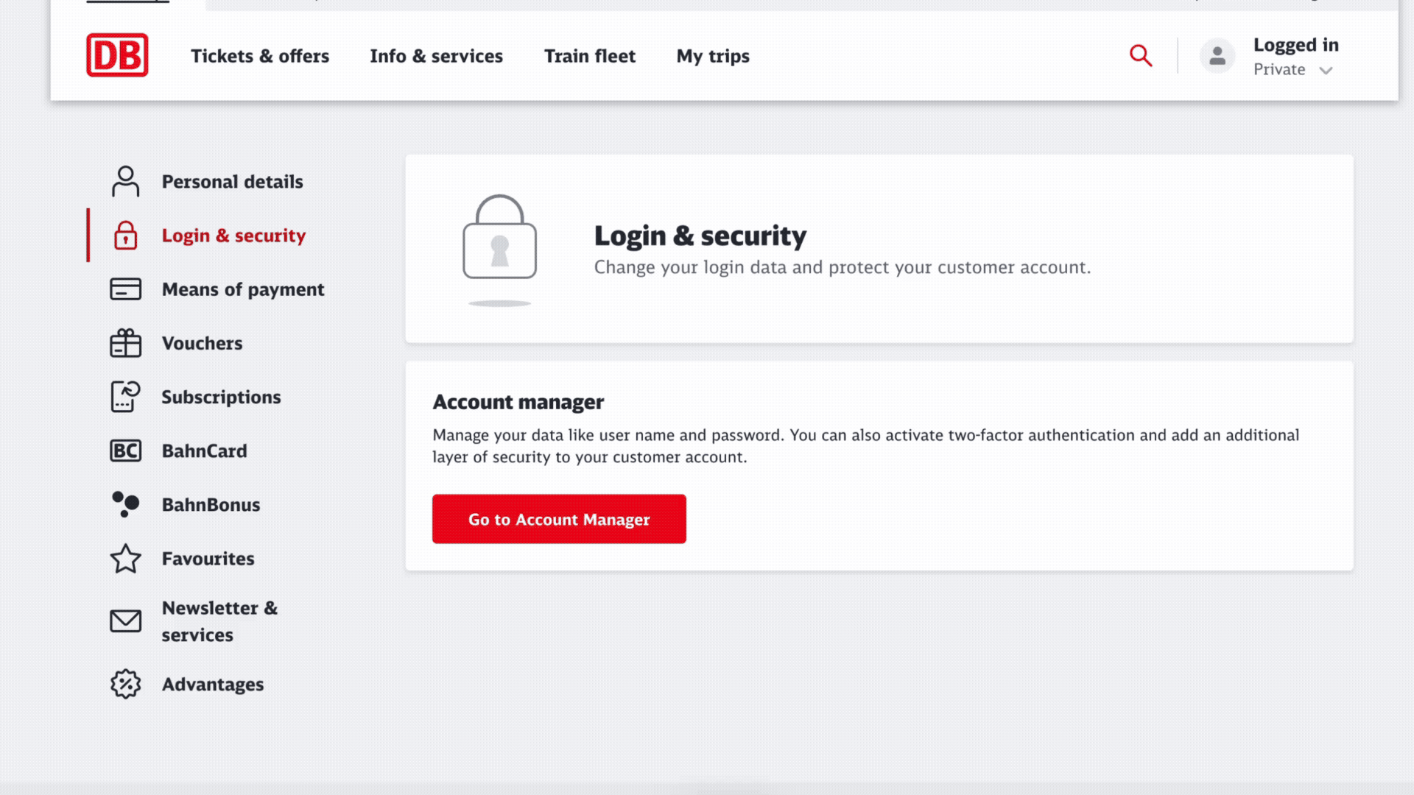The width and height of the screenshot is (1414, 795).
Task: Click the BahnCard BC icon
Action: click(x=125, y=451)
